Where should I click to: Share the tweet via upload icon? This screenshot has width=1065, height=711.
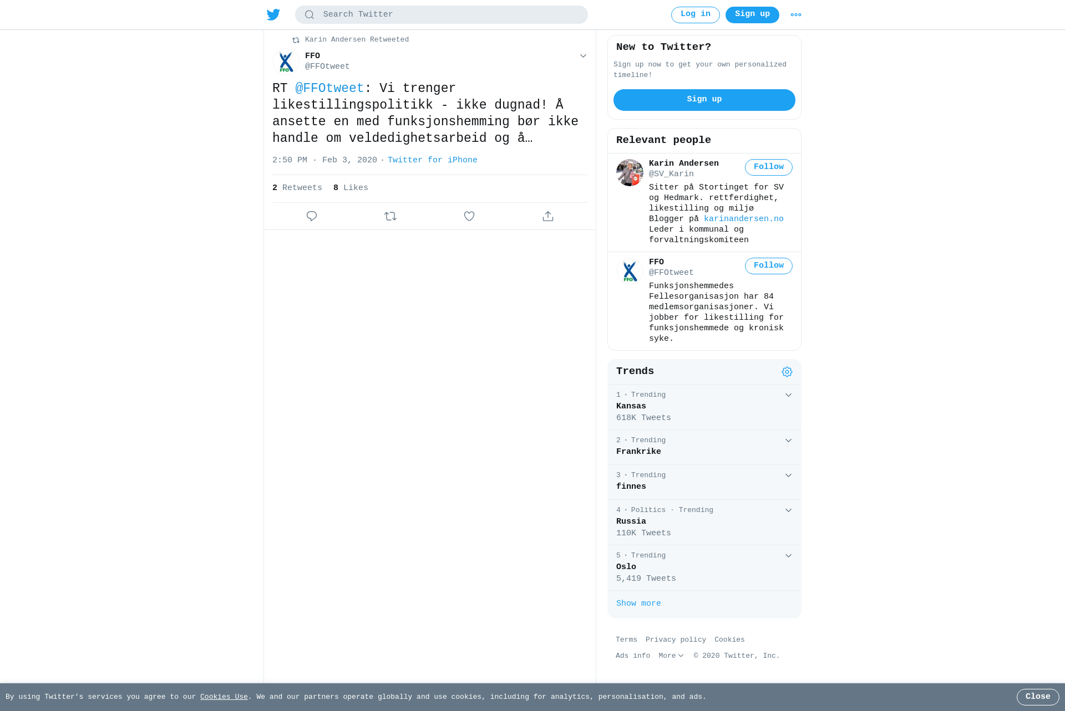pos(548,216)
